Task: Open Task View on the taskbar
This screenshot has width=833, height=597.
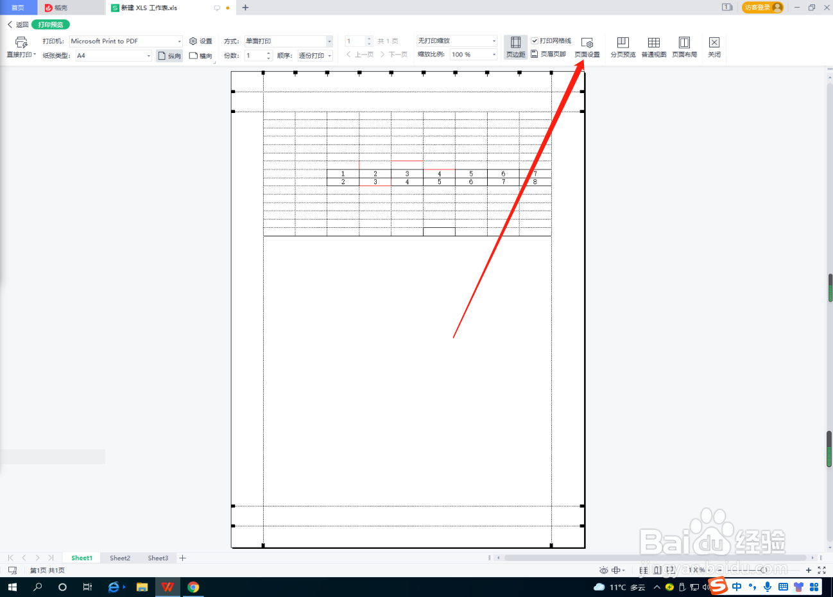Action: click(87, 587)
